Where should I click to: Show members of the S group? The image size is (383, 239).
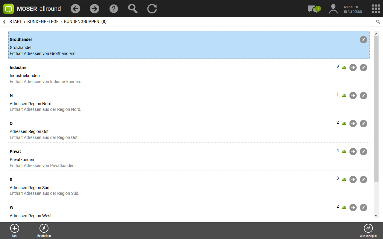point(344,180)
